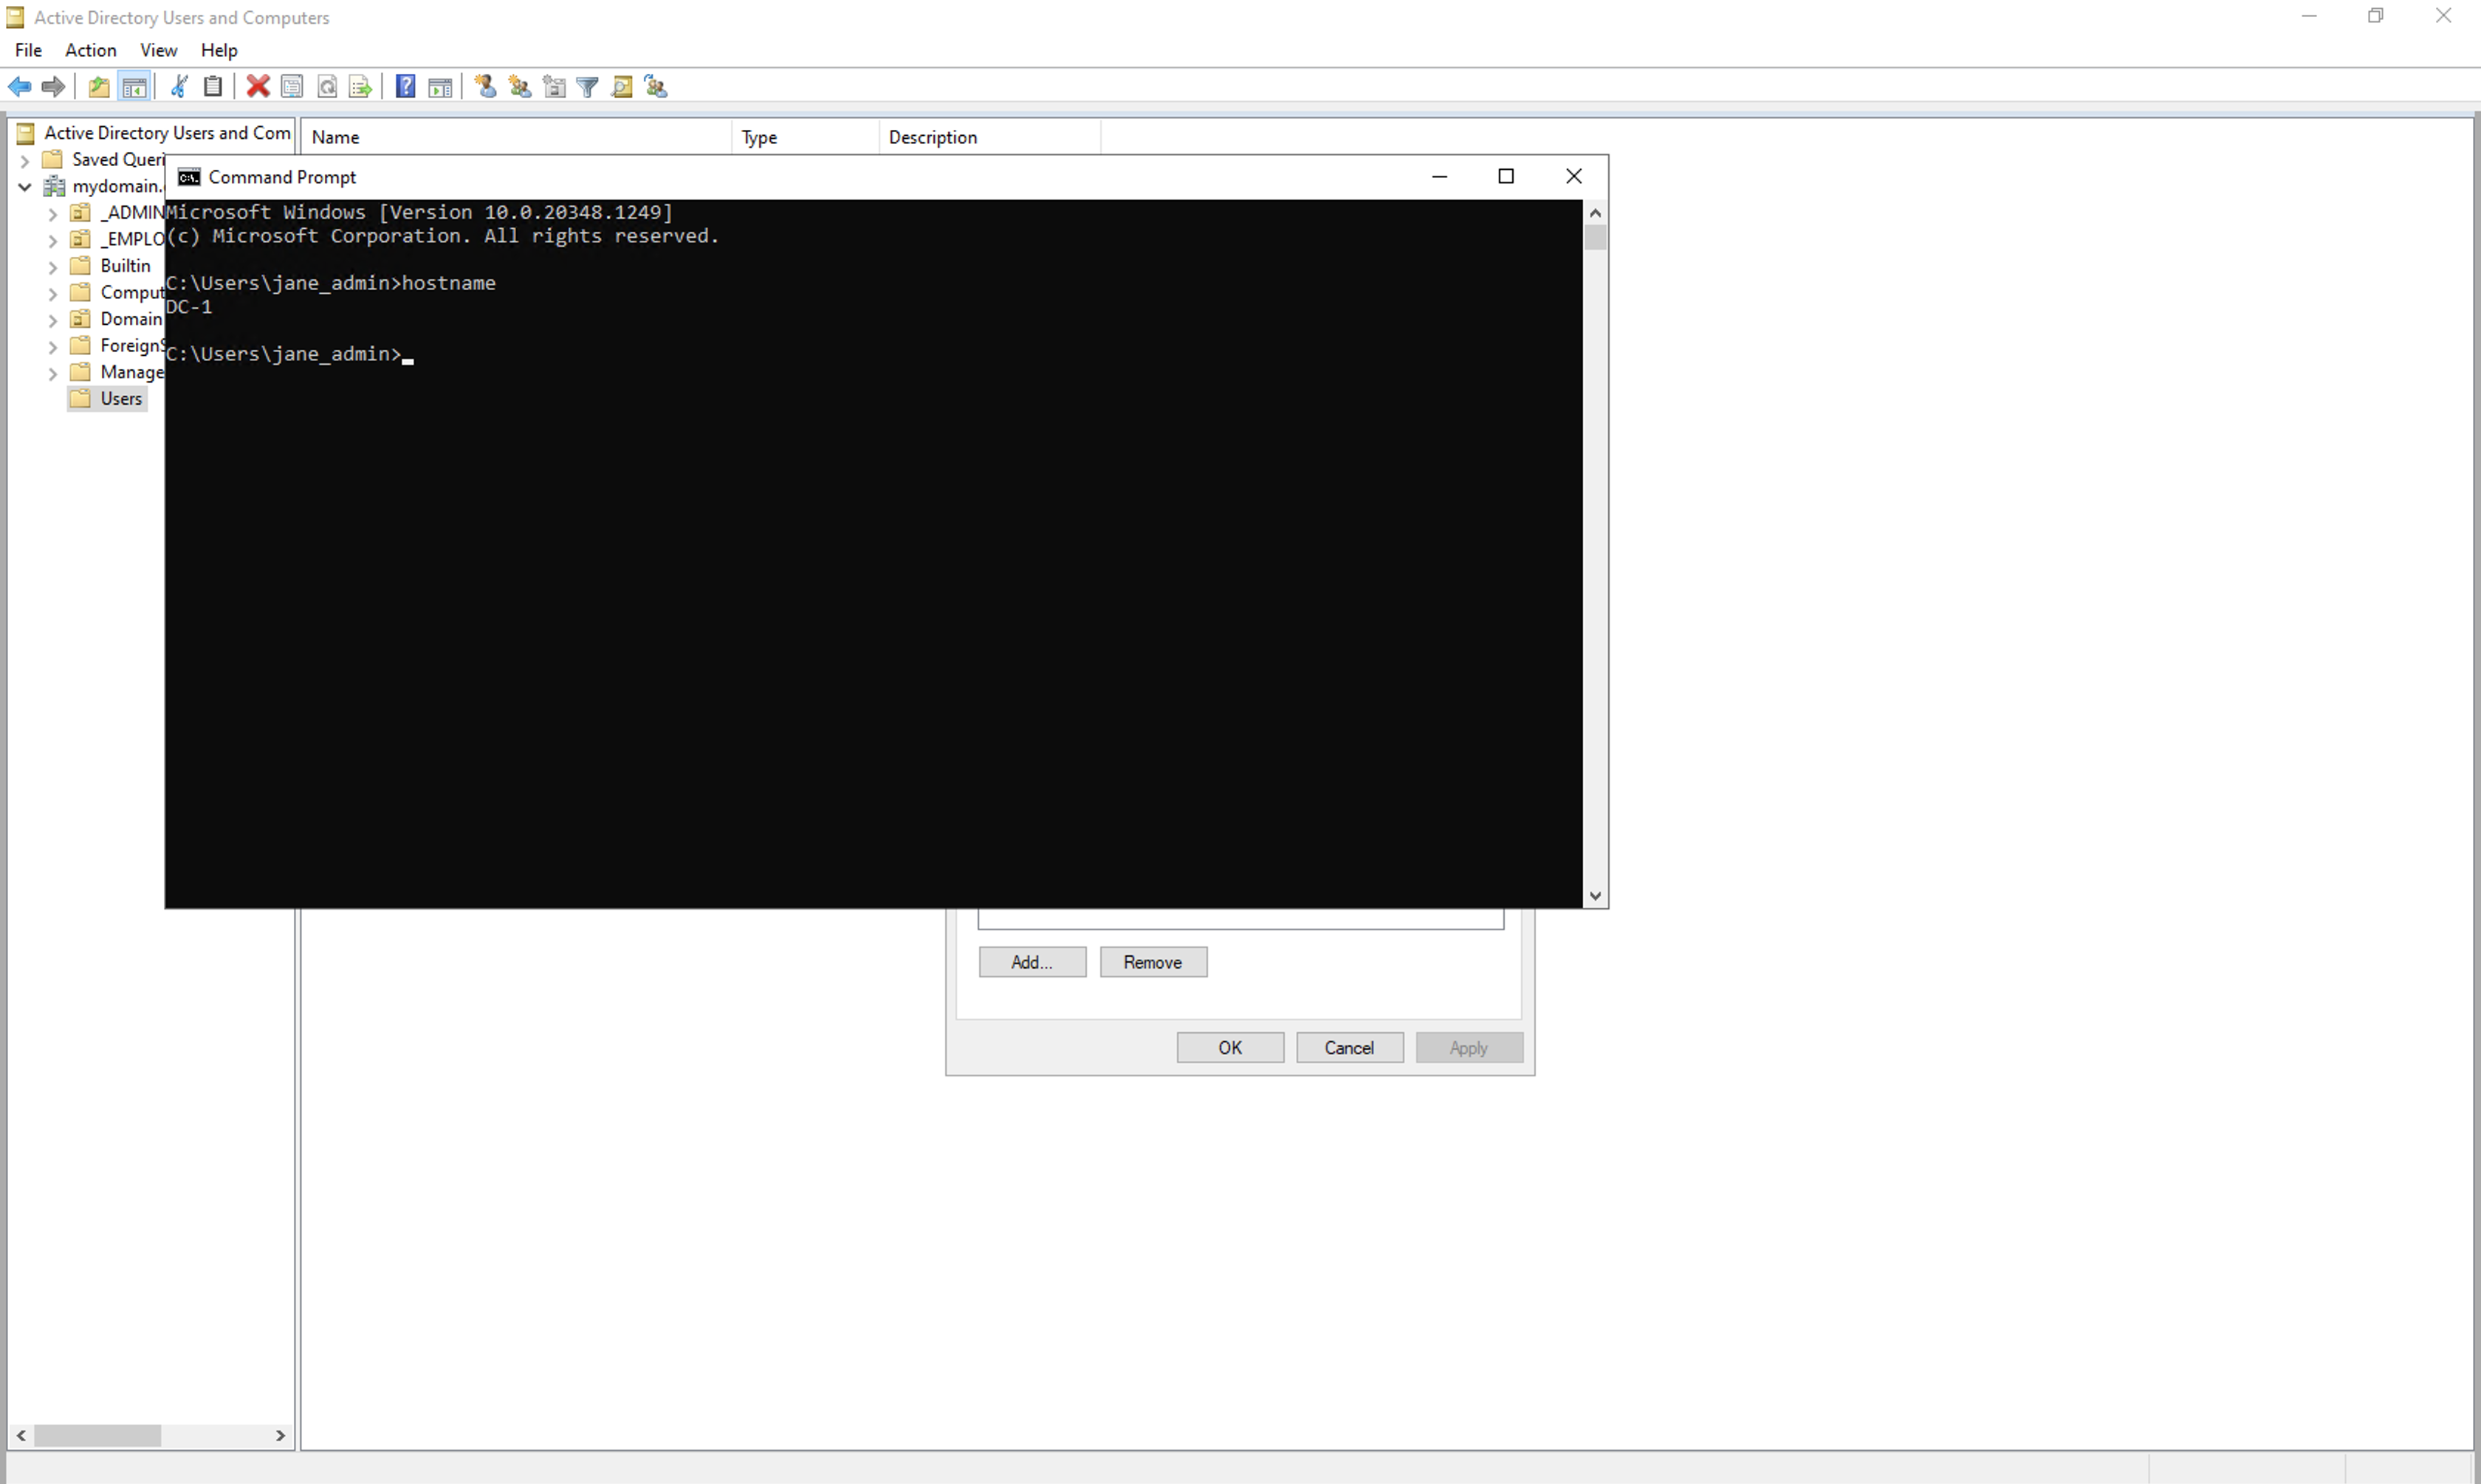
Task: Open the View menu
Action: (x=158, y=50)
